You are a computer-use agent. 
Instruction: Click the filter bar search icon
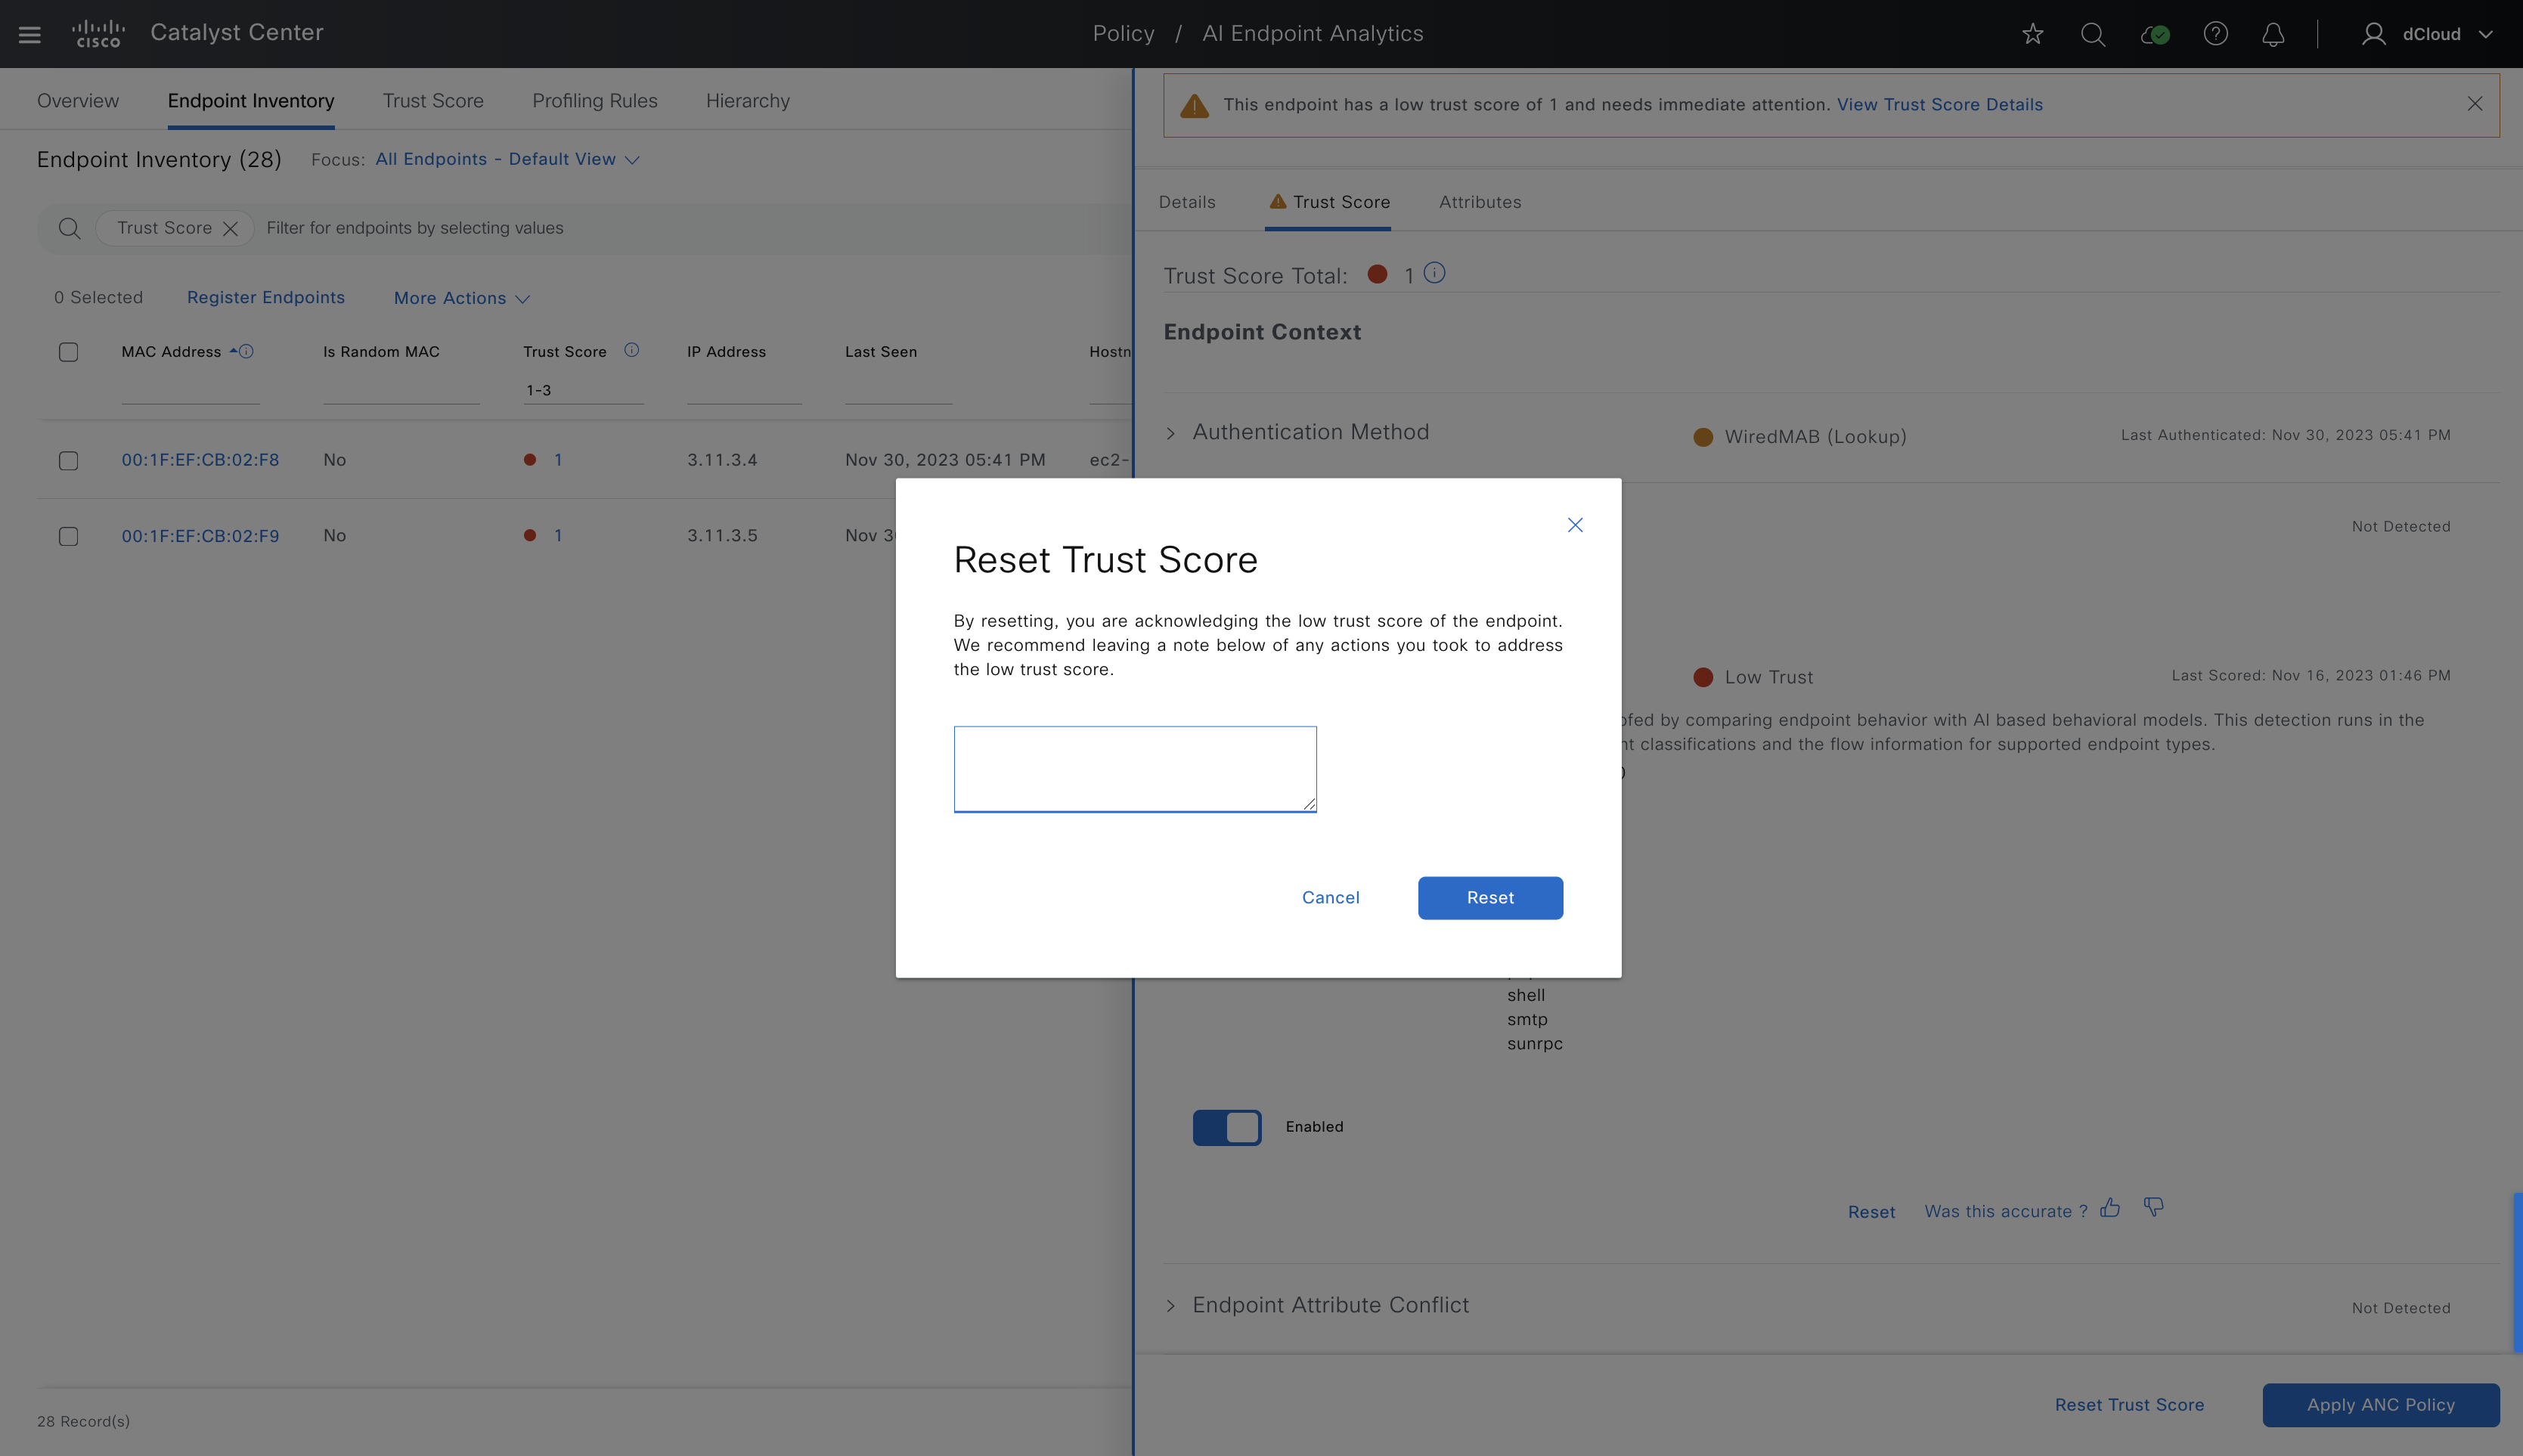point(69,228)
